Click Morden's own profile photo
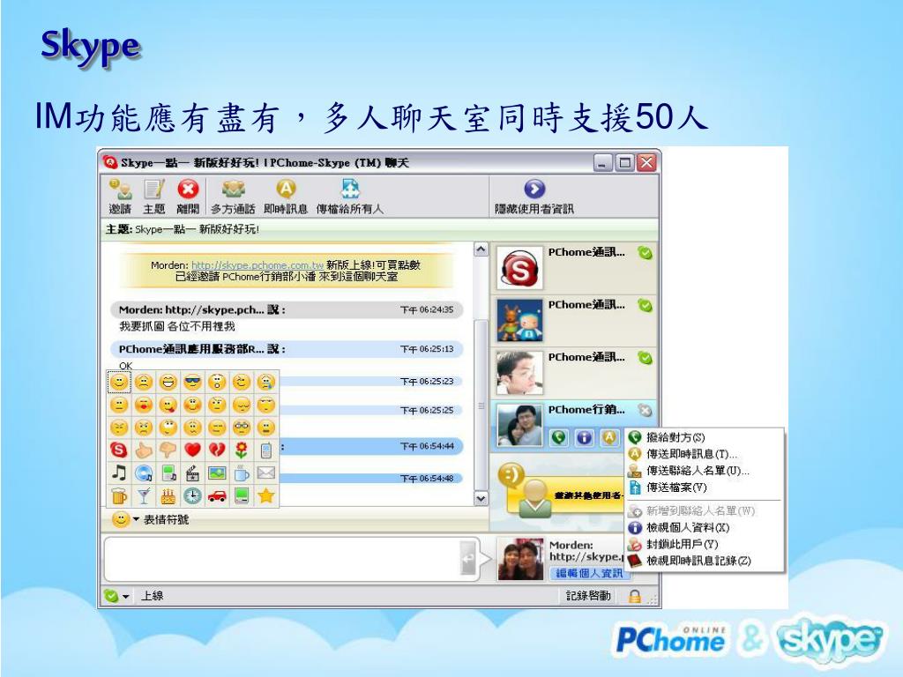Viewport: 903px width, 677px height. pyautogui.click(x=520, y=559)
